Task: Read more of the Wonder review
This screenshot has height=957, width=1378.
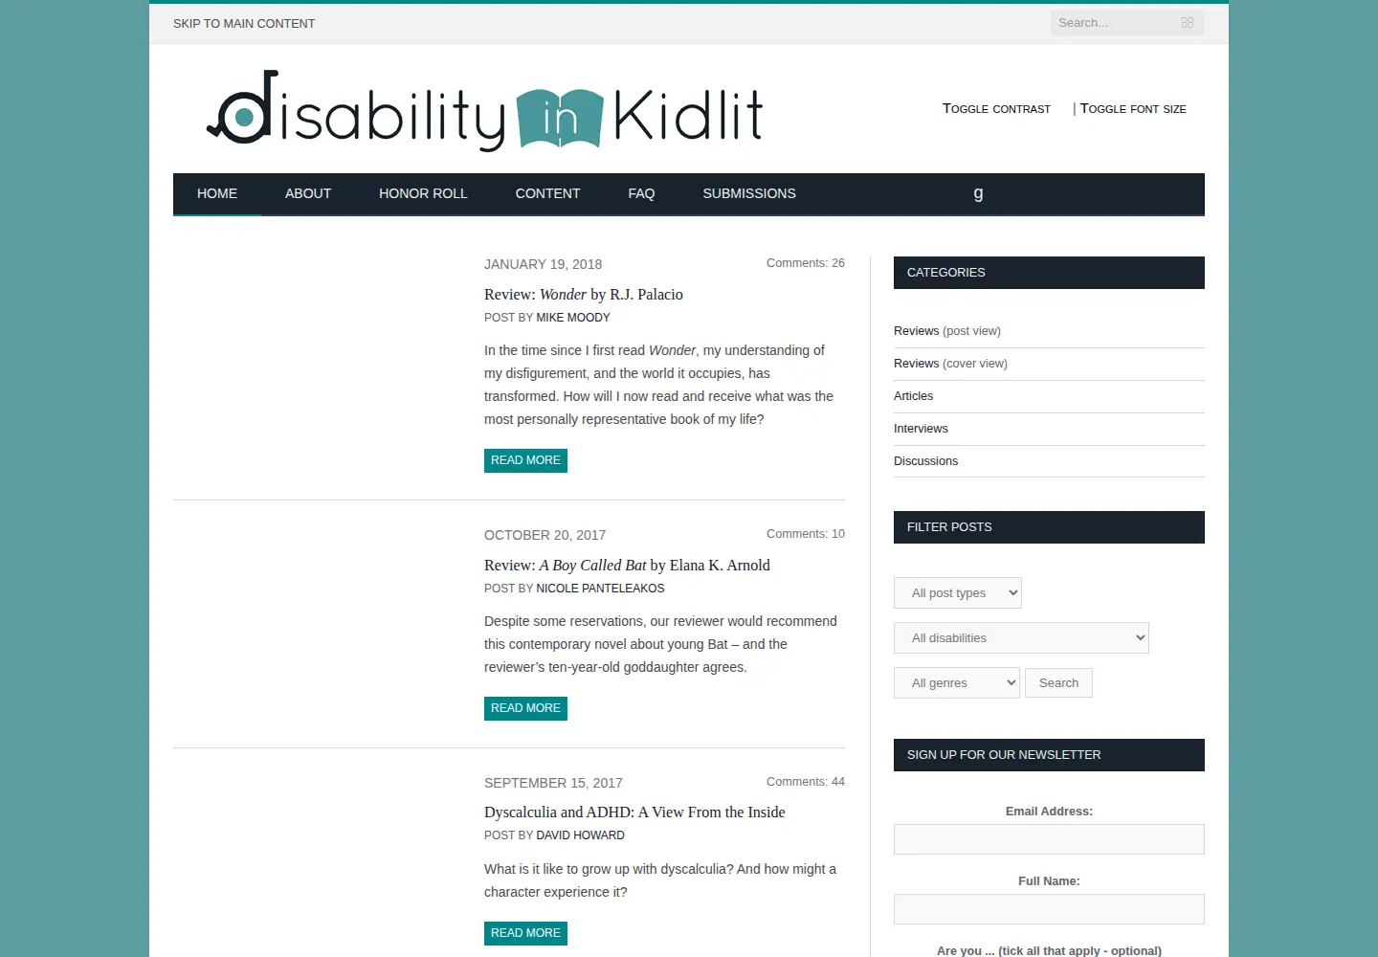Action: tap(525, 460)
